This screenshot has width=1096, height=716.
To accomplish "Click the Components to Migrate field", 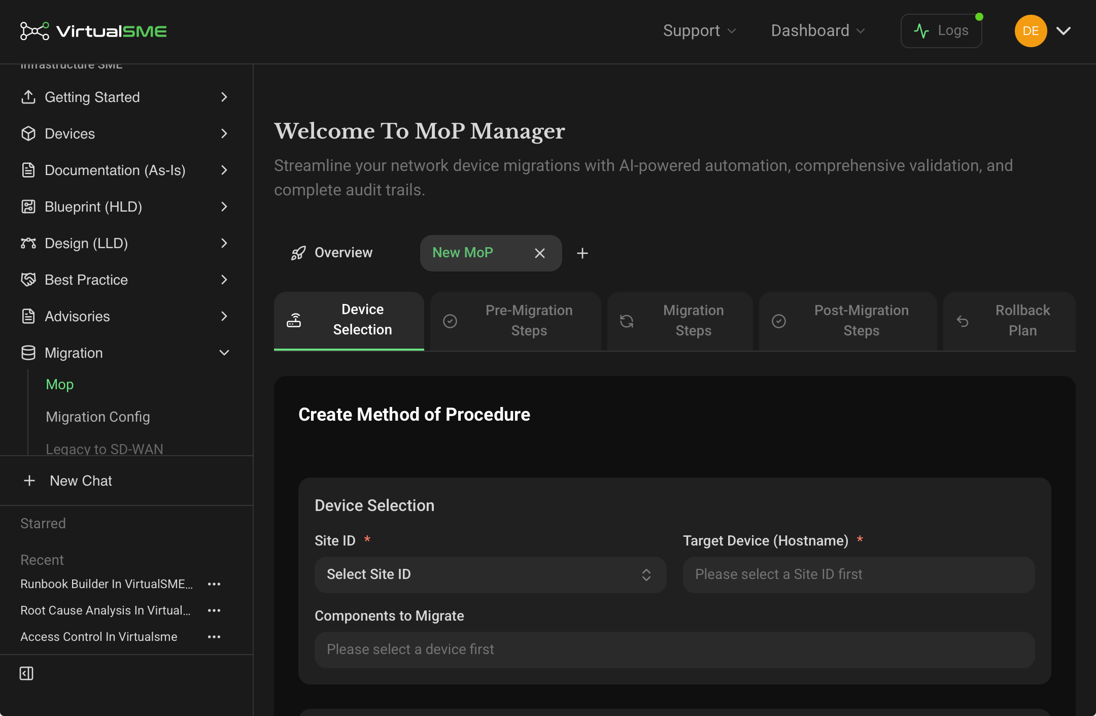I will 674,650.
